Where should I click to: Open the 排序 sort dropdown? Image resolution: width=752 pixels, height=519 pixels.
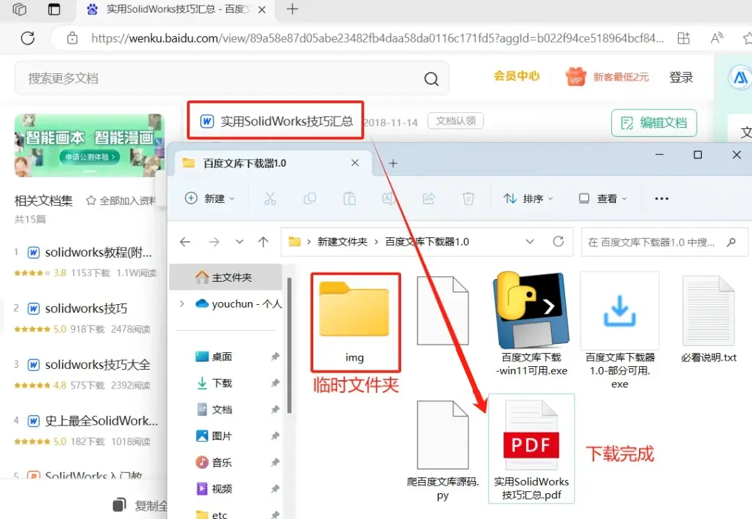coord(528,199)
